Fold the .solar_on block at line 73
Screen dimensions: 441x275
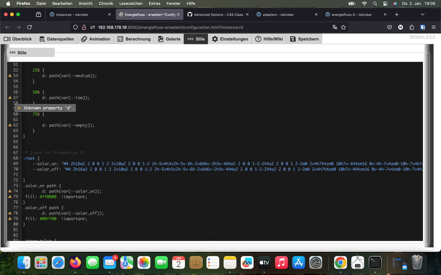(20, 186)
